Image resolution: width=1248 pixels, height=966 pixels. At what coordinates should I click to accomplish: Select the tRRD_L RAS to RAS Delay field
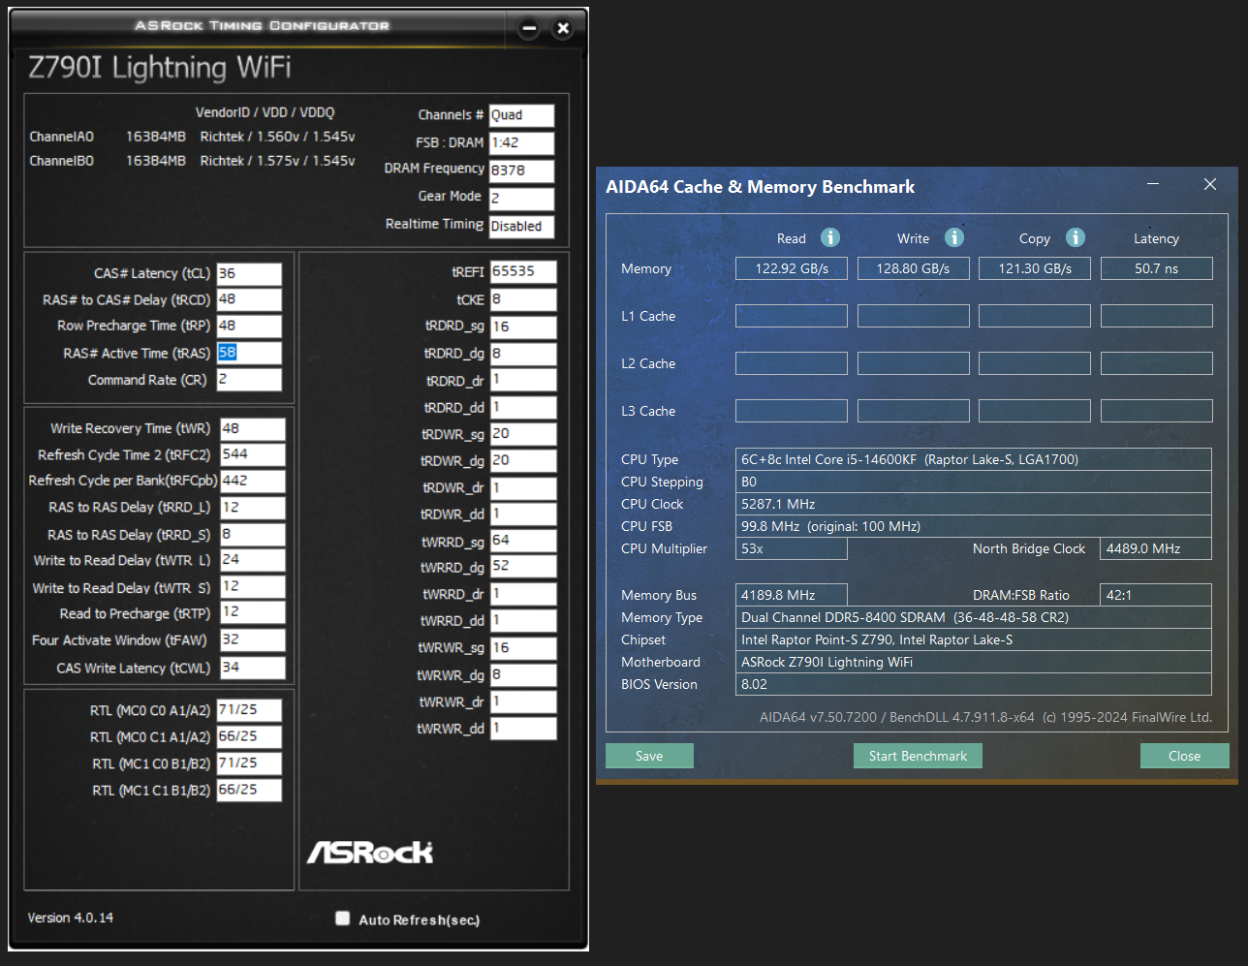(253, 508)
